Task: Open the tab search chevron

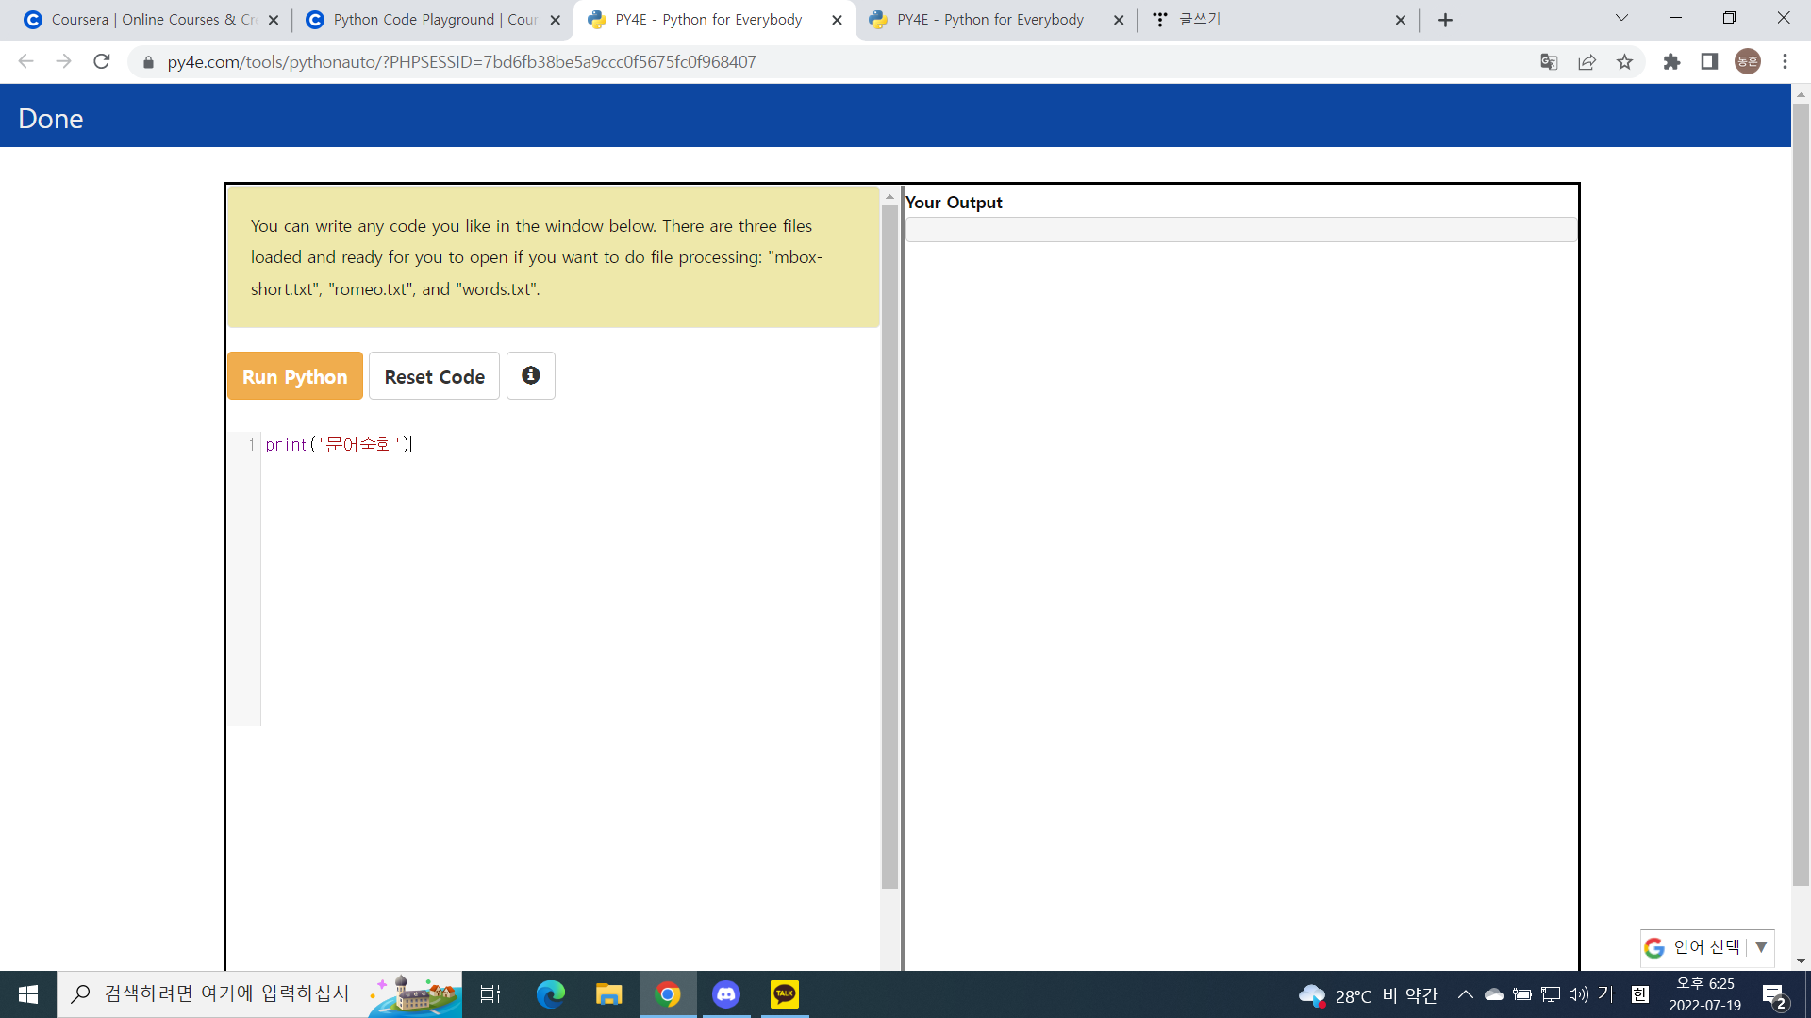Action: click(x=1621, y=19)
